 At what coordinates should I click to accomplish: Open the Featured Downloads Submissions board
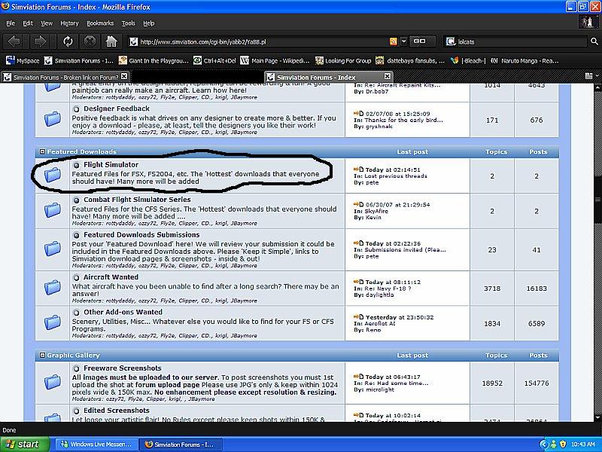click(141, 235)
